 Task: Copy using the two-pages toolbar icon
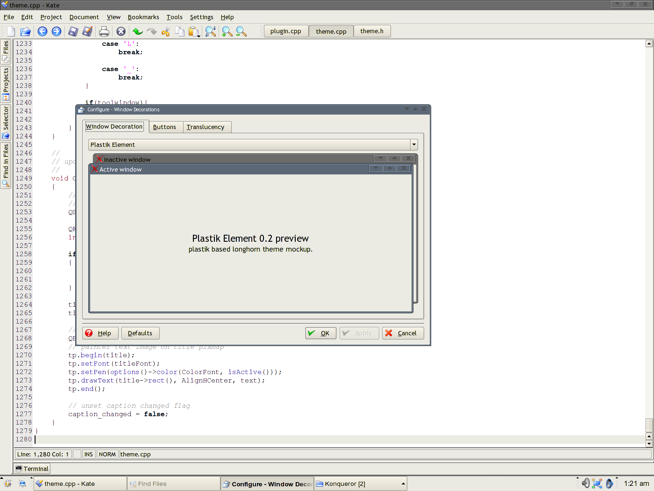point(180,31)
